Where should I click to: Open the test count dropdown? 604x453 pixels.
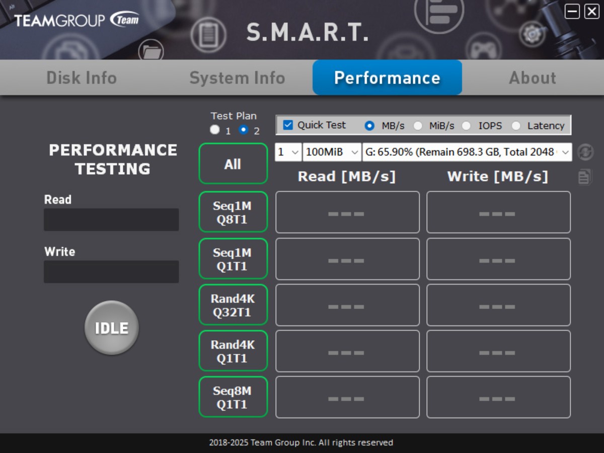coord(287,152)
